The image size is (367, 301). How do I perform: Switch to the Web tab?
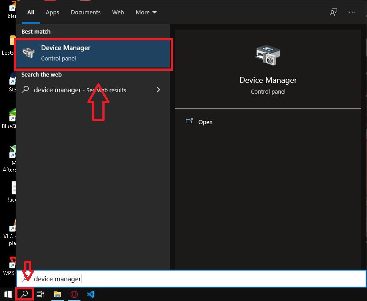click(118, 12)
